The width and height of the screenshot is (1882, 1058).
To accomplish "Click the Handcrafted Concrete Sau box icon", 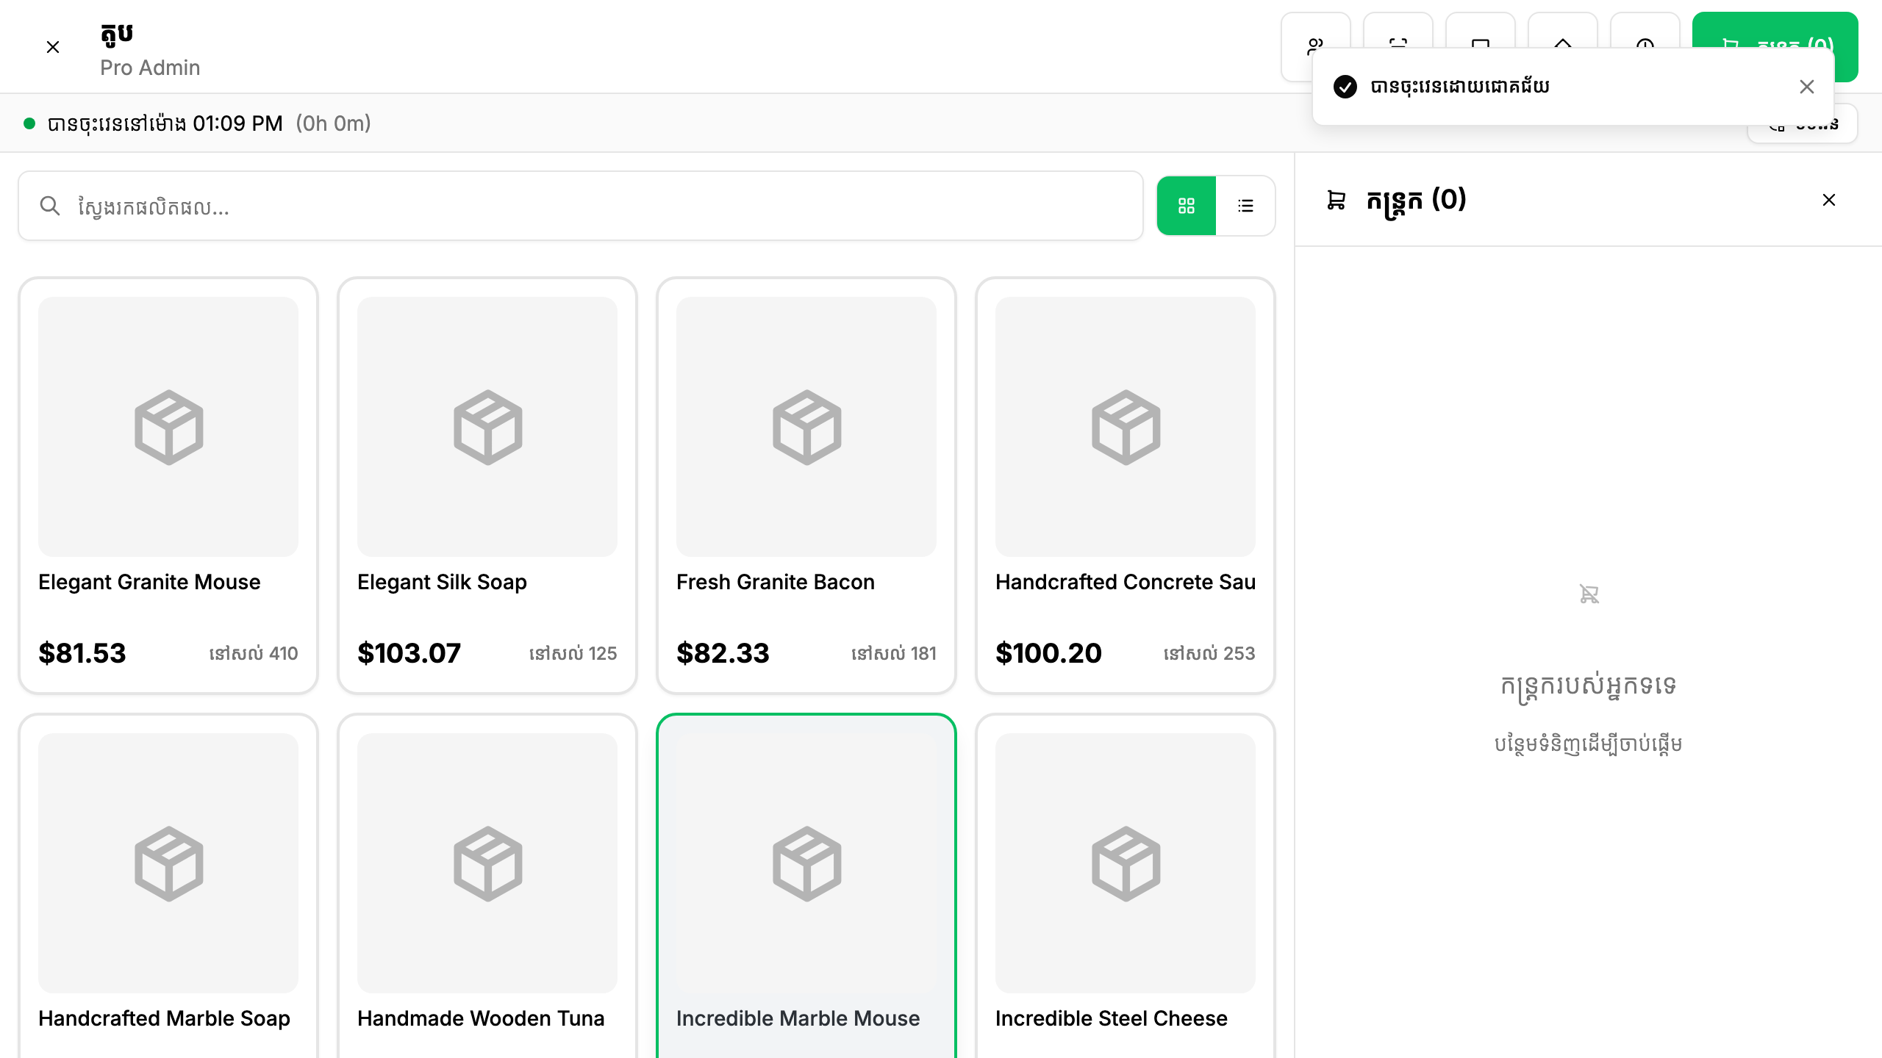I will (x=1126, y=427).
